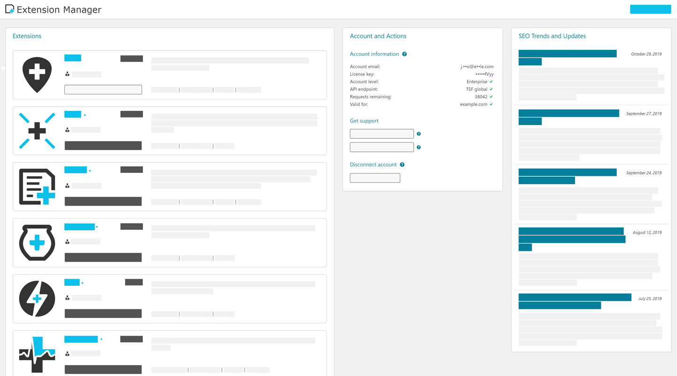Open the Account information help icon
Image resolution: width=677 pixels, height=376 pixels.
(x=404, y=54)
